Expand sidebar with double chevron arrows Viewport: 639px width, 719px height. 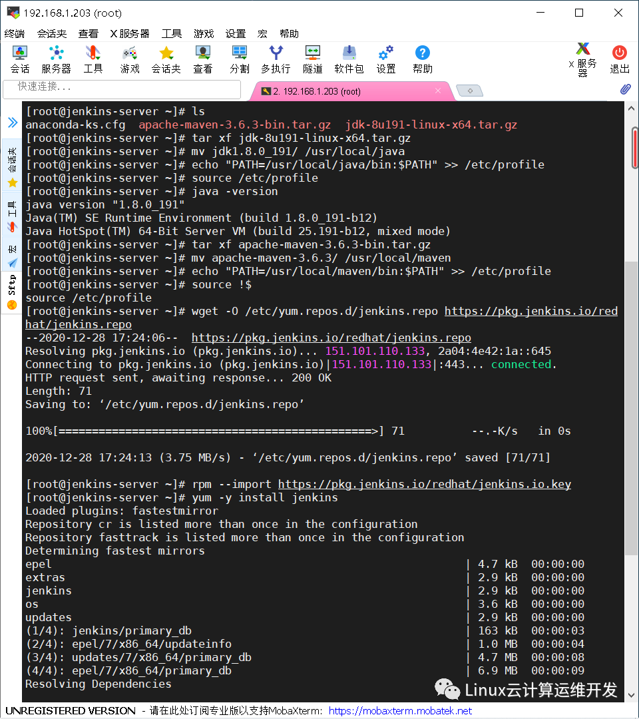click(x=13, y=122)
